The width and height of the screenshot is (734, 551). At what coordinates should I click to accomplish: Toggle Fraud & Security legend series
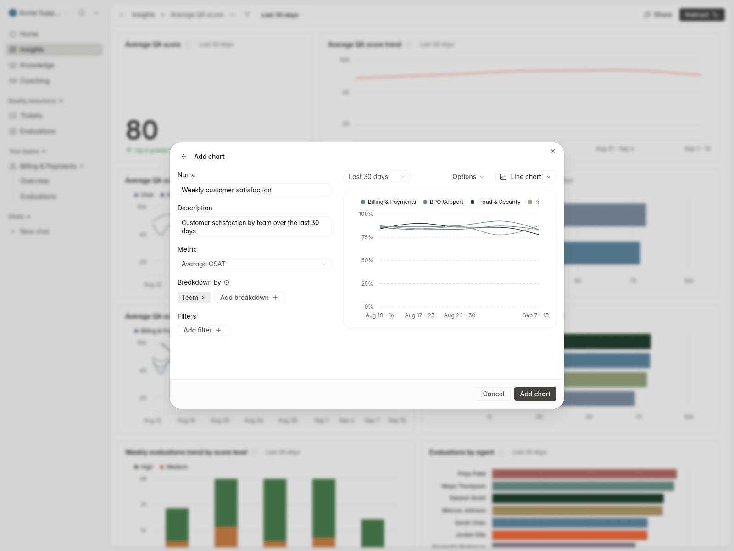tap(495, 202)
